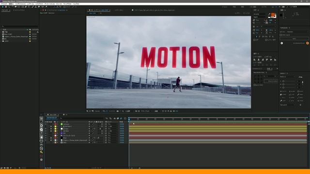The height and width of the screenshot is (174, 310).
Task: Check the Ignore Masks checkbox
Action: 255,85
